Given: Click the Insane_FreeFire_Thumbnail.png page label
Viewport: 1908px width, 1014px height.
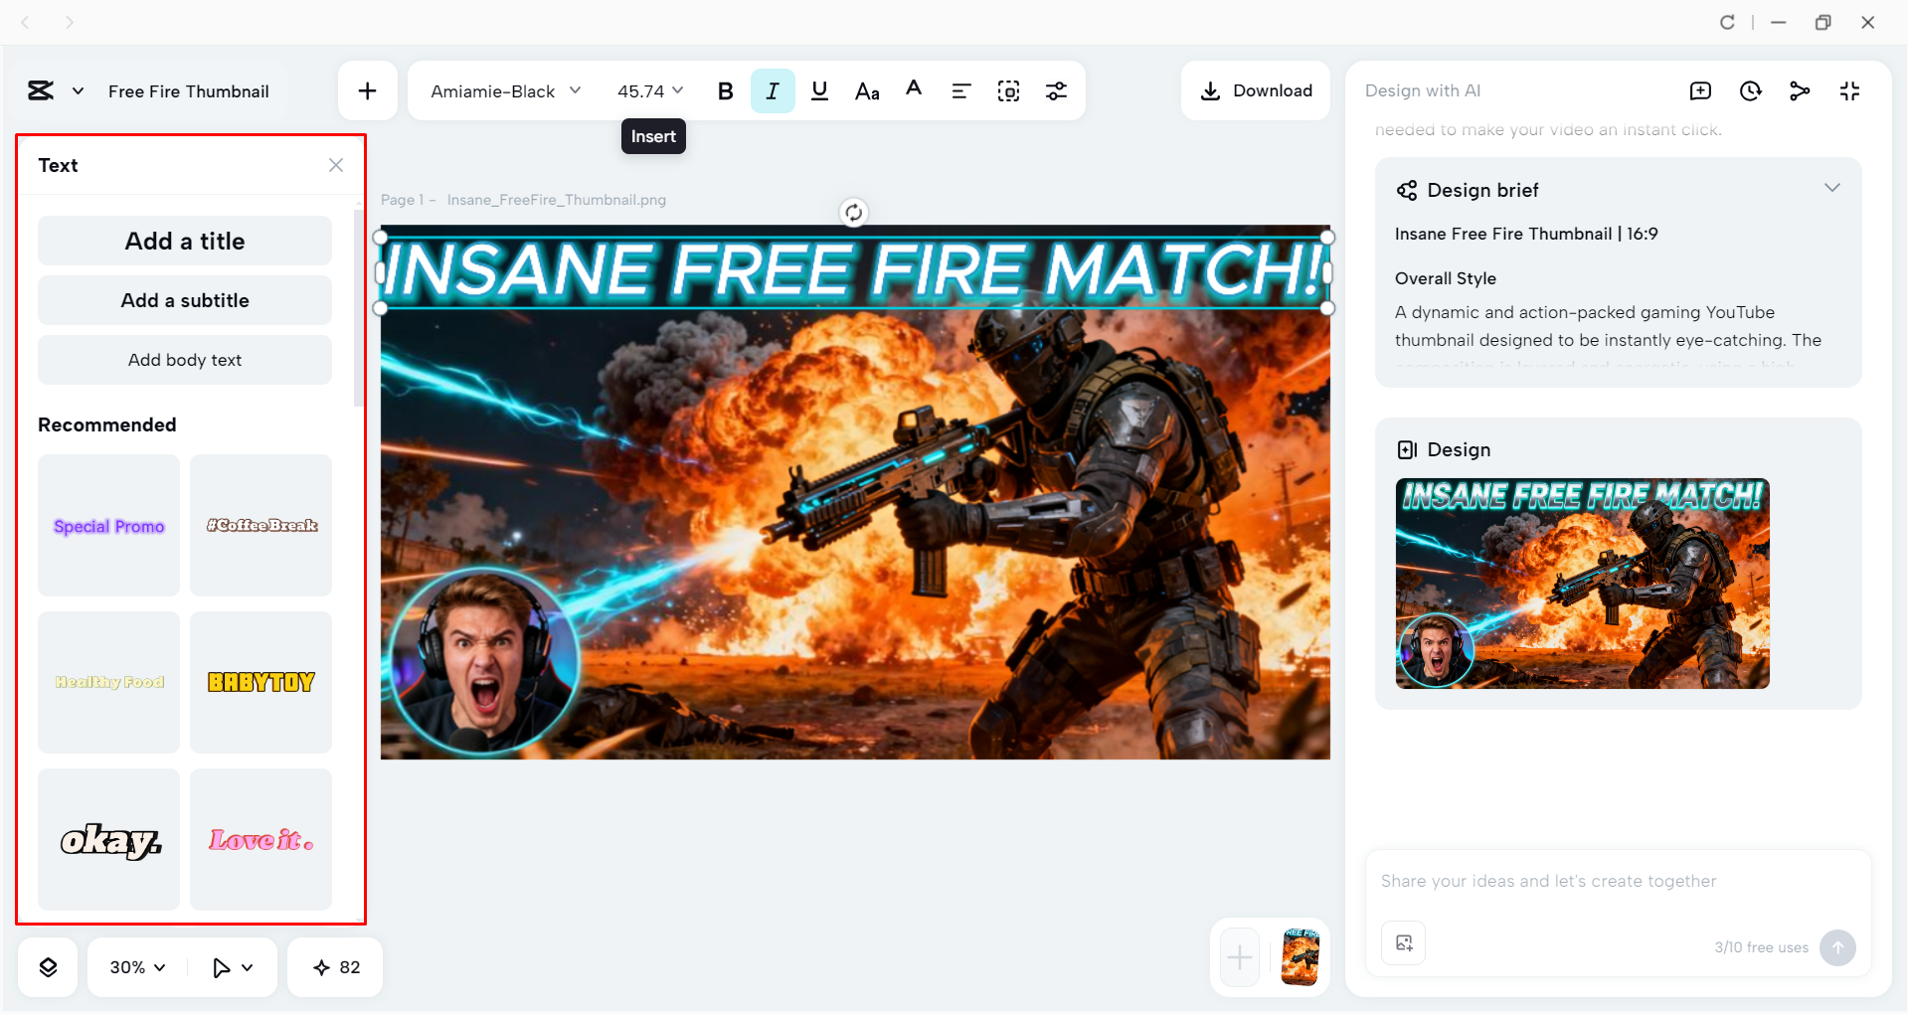Looking at the screenshot, I should coord(557,200).
